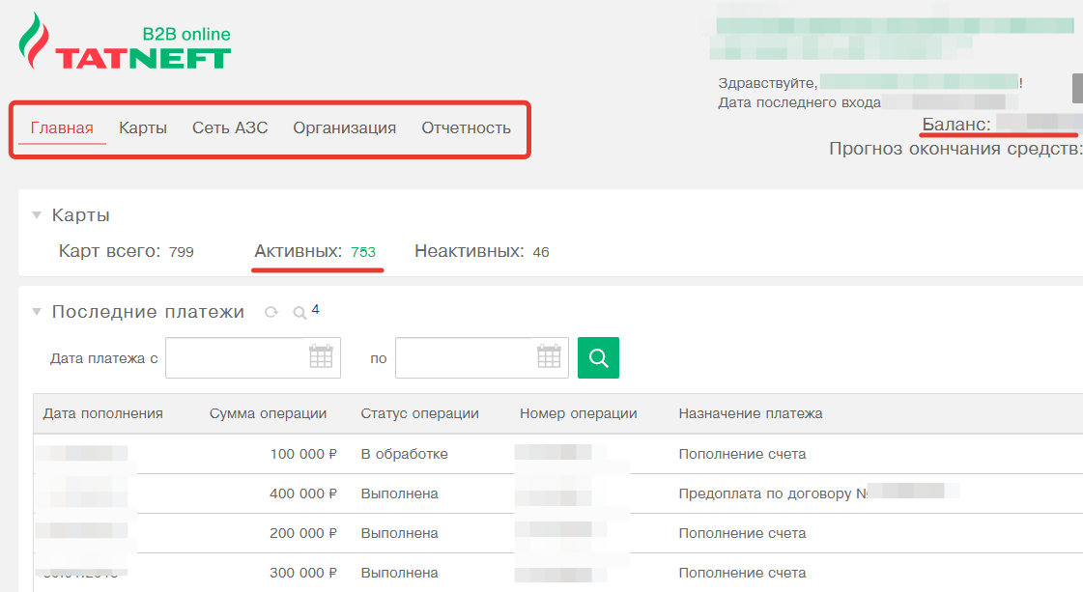Screen dimensions: 1083x592
Task: Click the Дата последнего входа text
Action: point(800,102)
